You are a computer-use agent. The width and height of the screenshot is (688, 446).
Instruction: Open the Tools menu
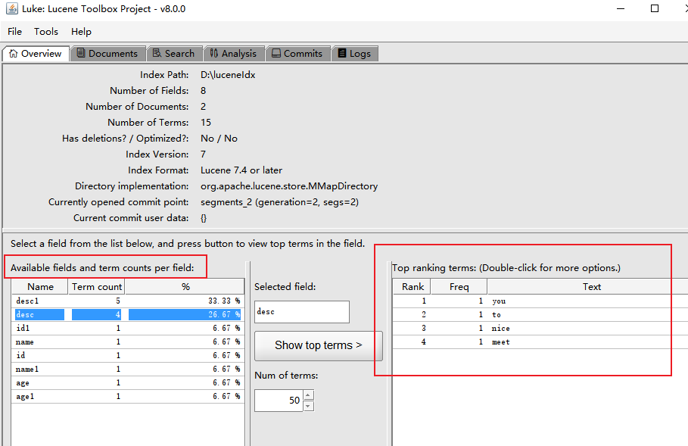coord(46,32)
